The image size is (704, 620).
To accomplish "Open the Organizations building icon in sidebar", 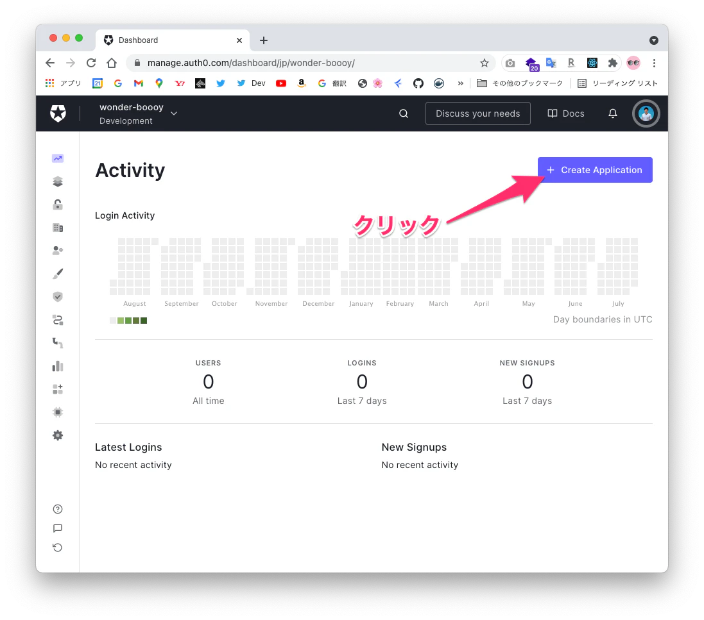I will point(58,228).
